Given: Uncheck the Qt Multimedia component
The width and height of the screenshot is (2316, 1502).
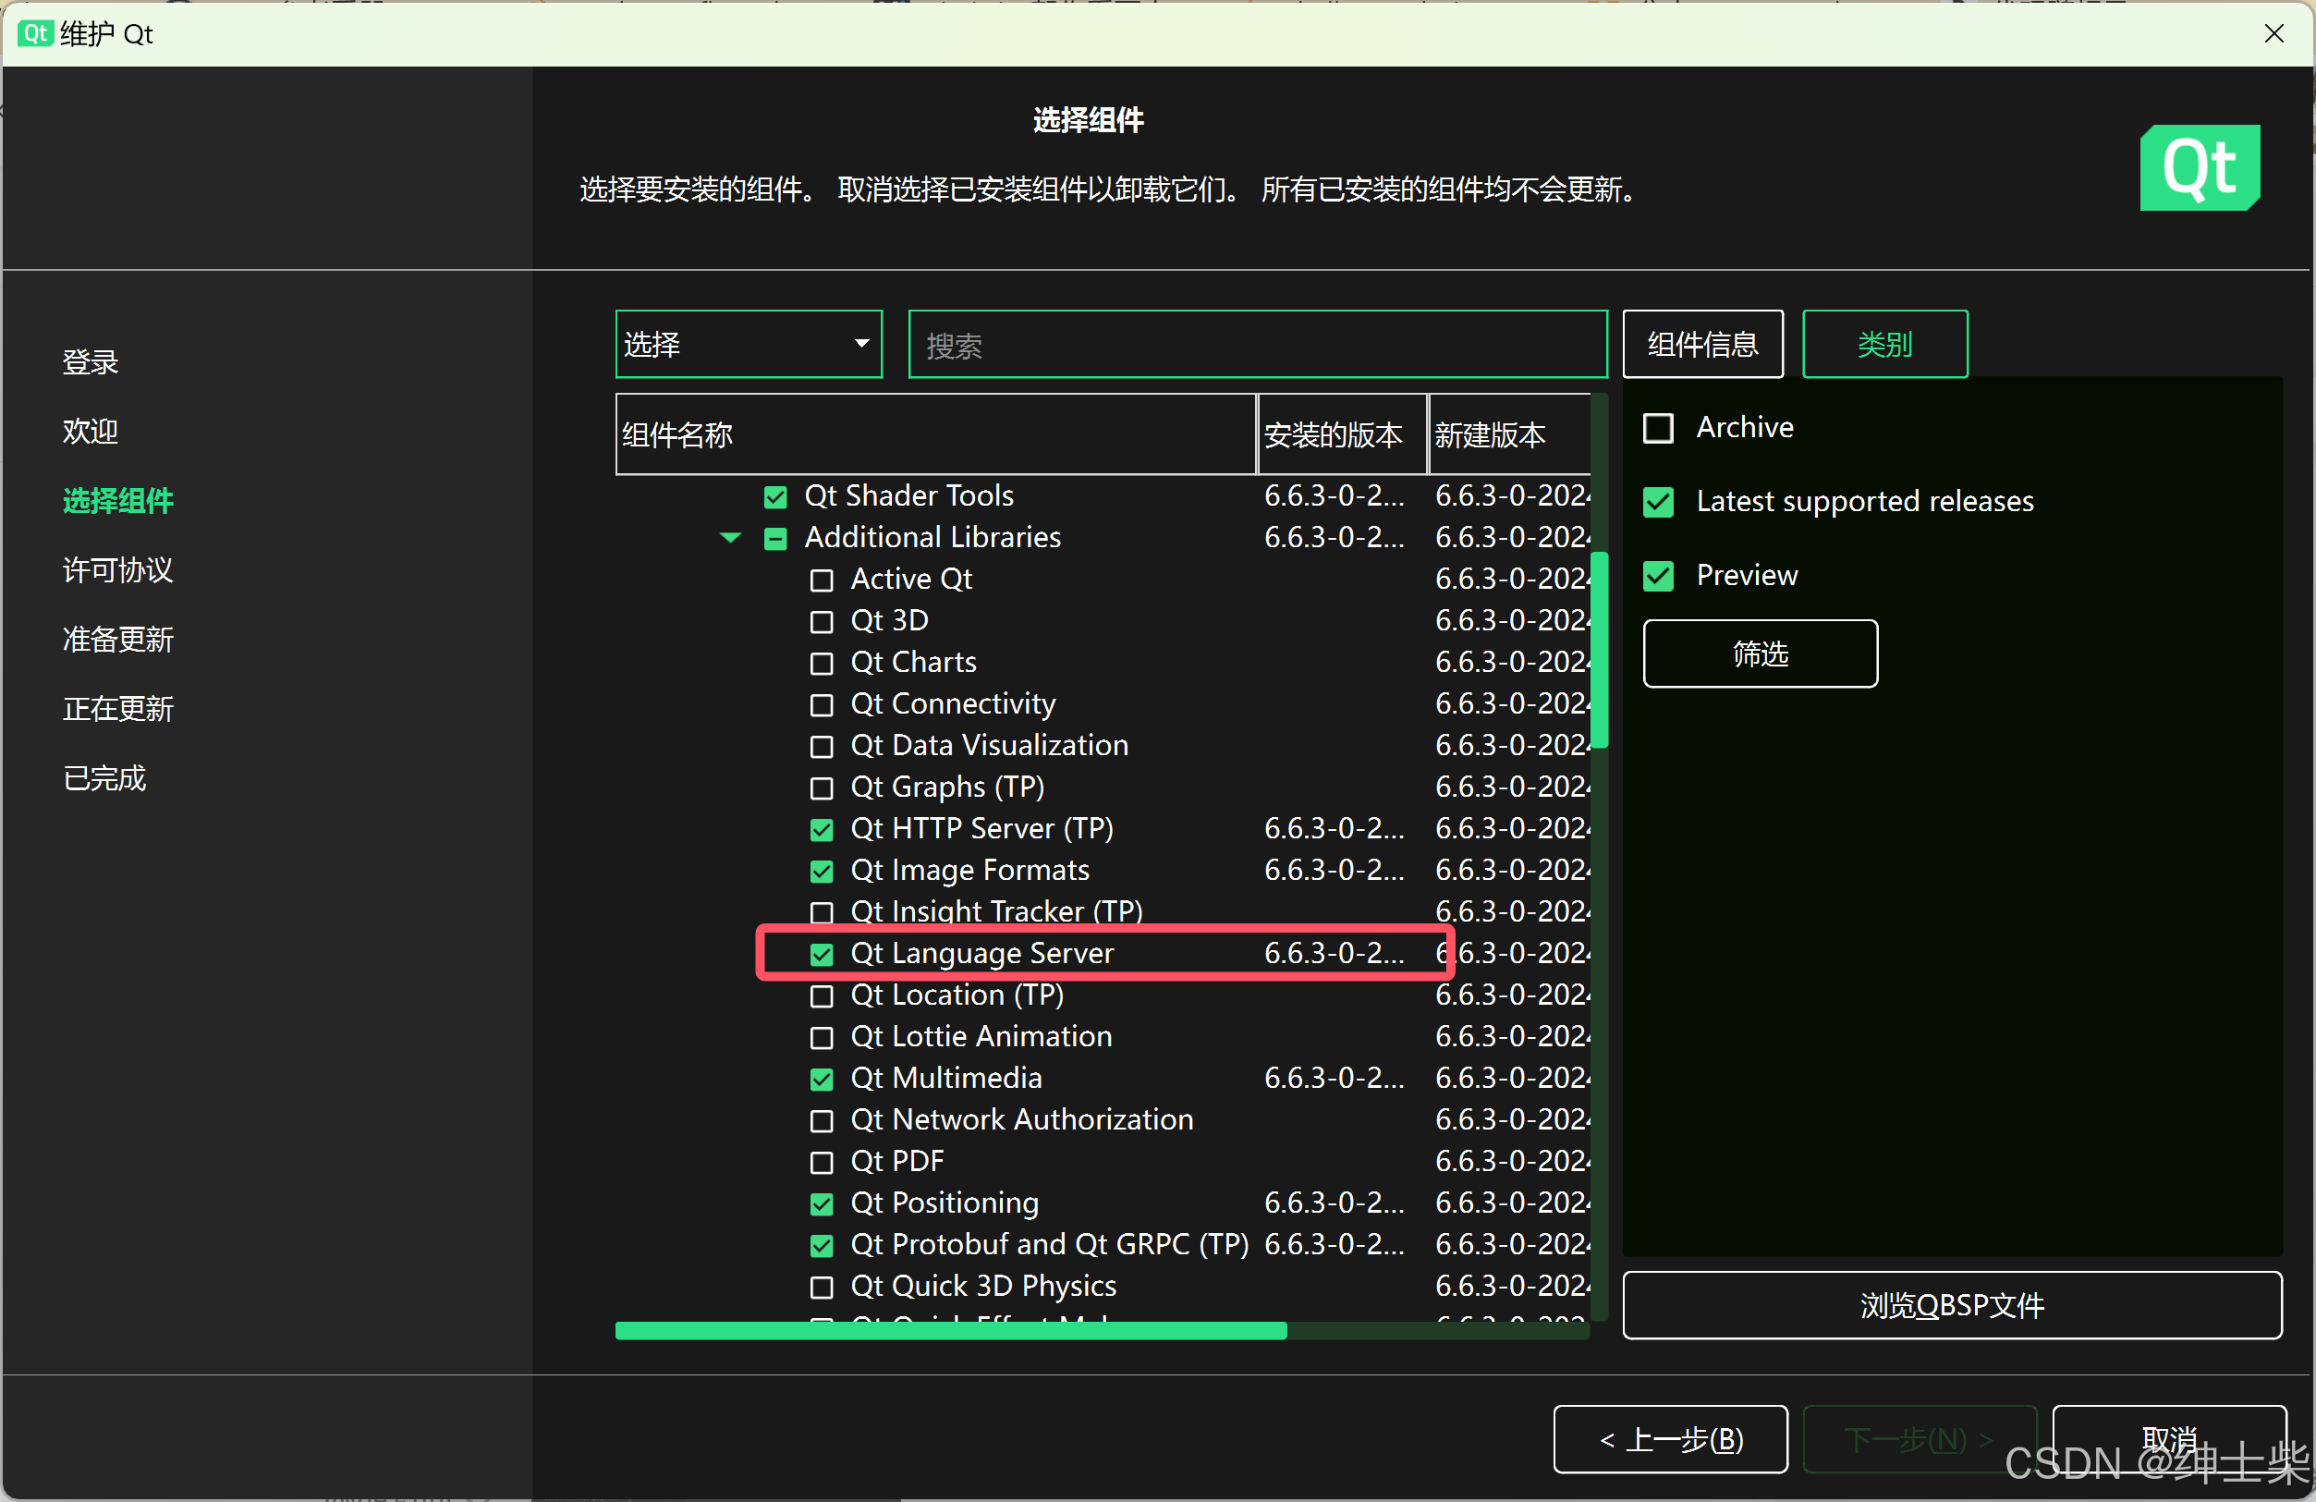Looking at the screenshot, I should point(822,1078).
